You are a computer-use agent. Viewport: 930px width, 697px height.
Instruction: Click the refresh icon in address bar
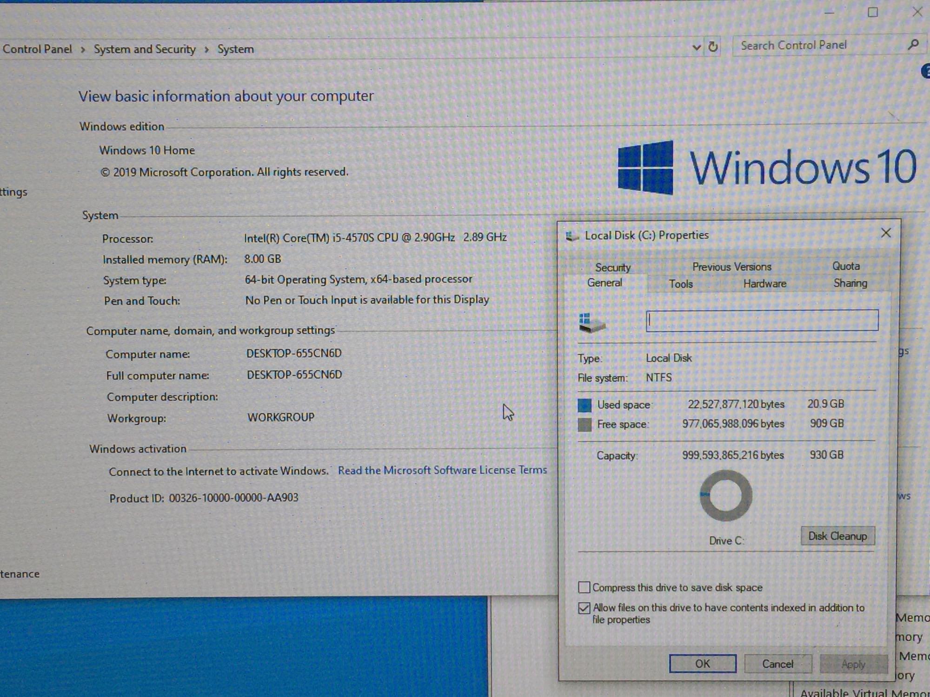pyautogui.click(x=713, y=46)
